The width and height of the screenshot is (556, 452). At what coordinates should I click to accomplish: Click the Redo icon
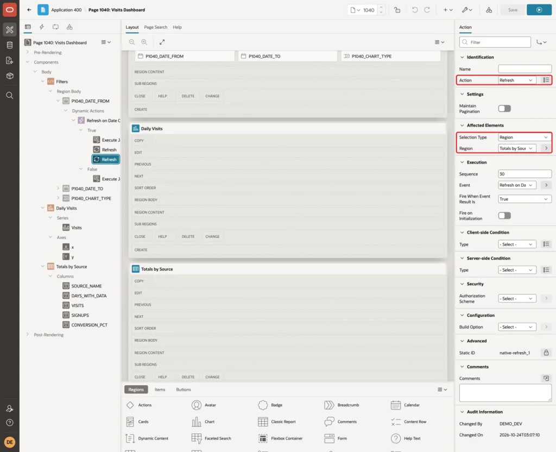point(427,10)
